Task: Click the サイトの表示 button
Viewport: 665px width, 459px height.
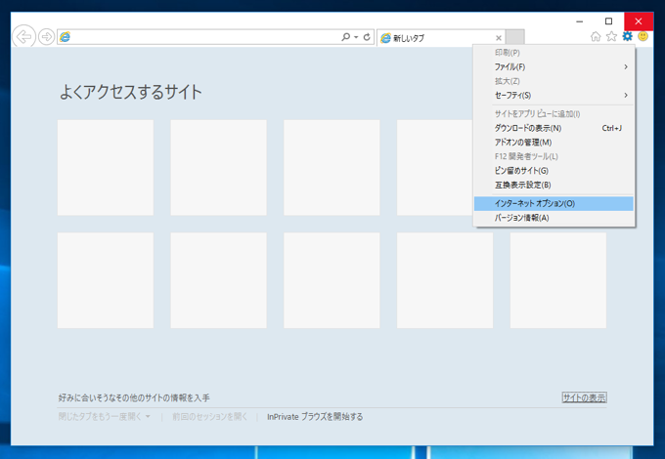Action: [x=584, y=397]
